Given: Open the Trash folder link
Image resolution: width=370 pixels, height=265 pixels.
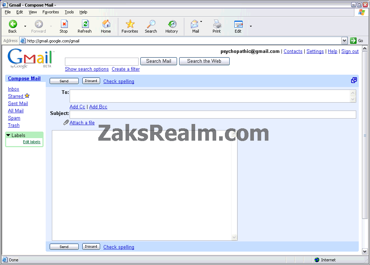Looking at the screenshot, I should 14,125.
